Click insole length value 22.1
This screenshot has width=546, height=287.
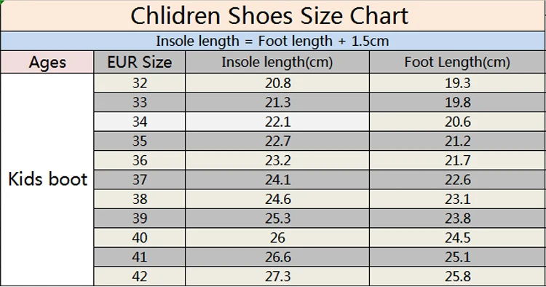click(277, 122)
